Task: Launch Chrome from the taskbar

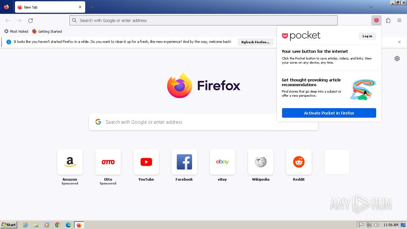Action: pos(58,225)
